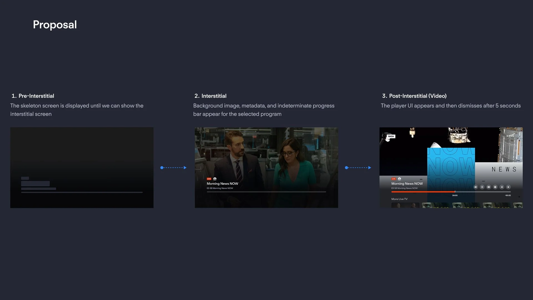Click the NBC logo on interstitial screen

[x=215, y=179]
